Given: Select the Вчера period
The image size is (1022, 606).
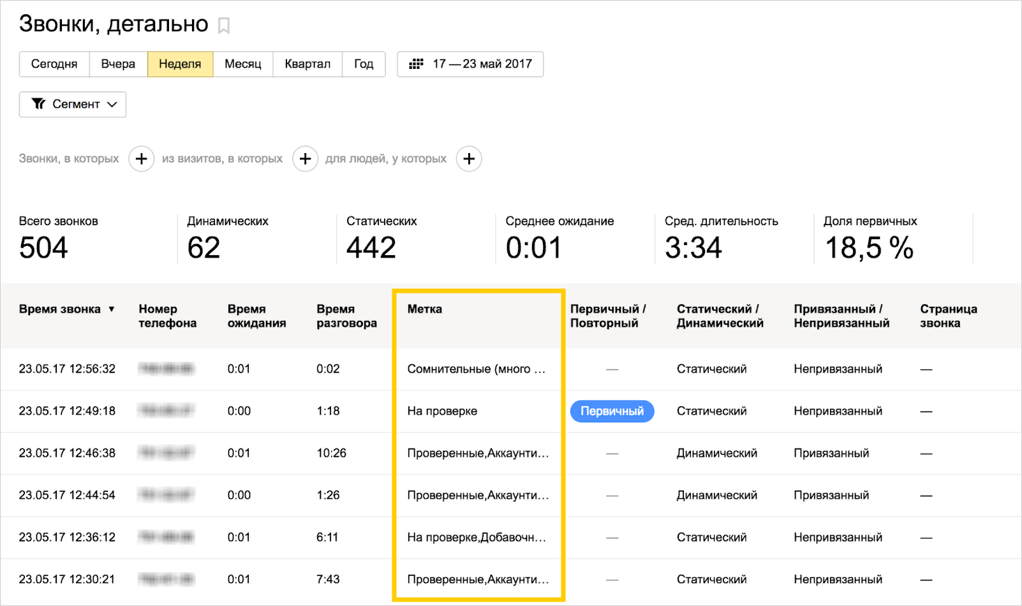Looking at the screenshot, I should pos(118,64).
